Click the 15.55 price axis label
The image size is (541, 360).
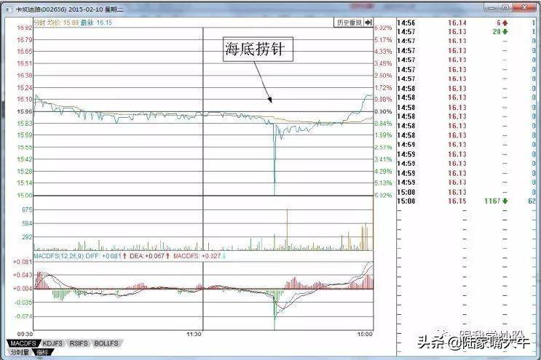(25, 148)
